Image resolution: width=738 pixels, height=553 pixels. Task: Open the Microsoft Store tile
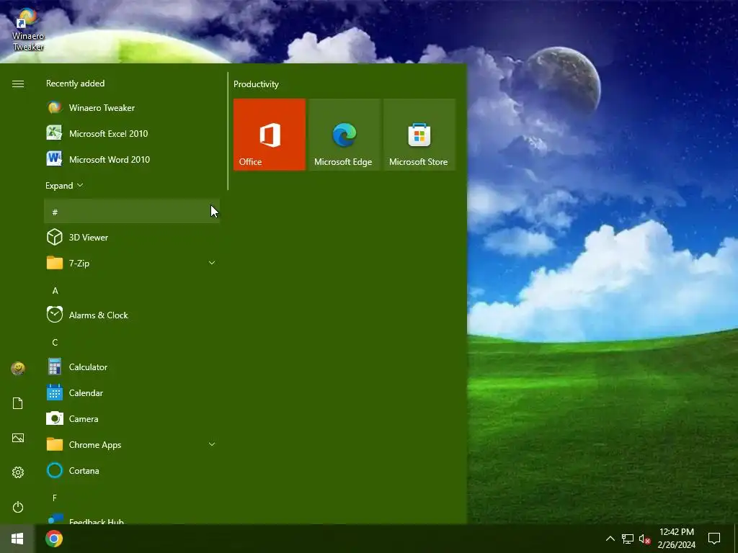coord(419,135)
